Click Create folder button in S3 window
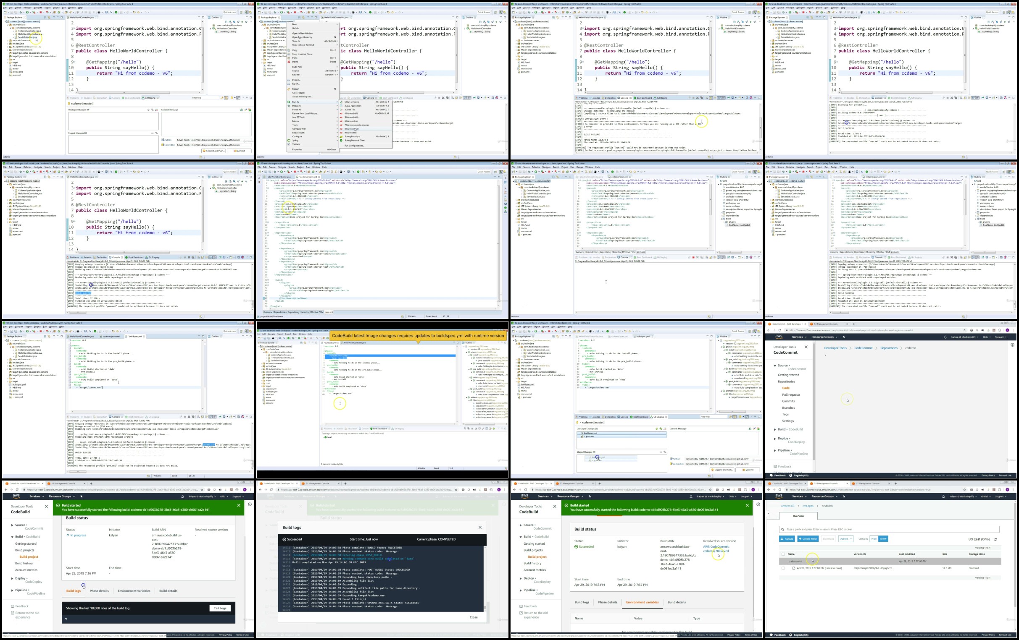 pyautogui.click(x=808, y=539)
